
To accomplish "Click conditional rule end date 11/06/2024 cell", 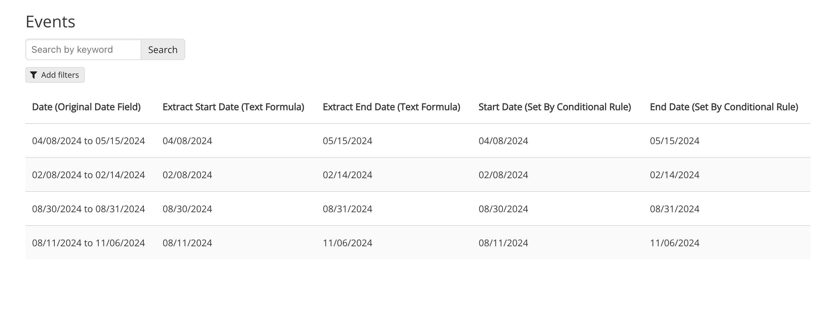I will (674, 243).
